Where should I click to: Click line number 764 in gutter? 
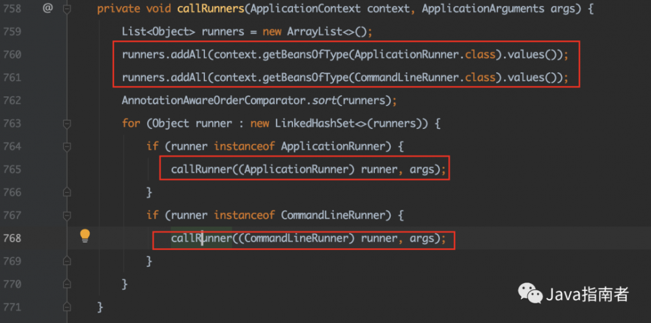pos(12,147)
